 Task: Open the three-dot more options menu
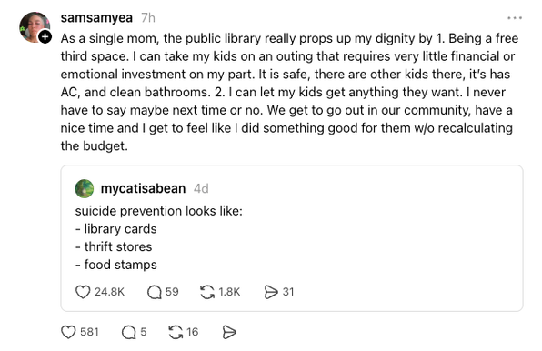(x=515, y=18)
